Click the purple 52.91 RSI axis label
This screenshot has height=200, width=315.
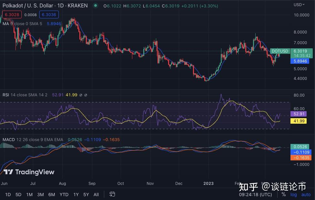(x=299, y=114)
